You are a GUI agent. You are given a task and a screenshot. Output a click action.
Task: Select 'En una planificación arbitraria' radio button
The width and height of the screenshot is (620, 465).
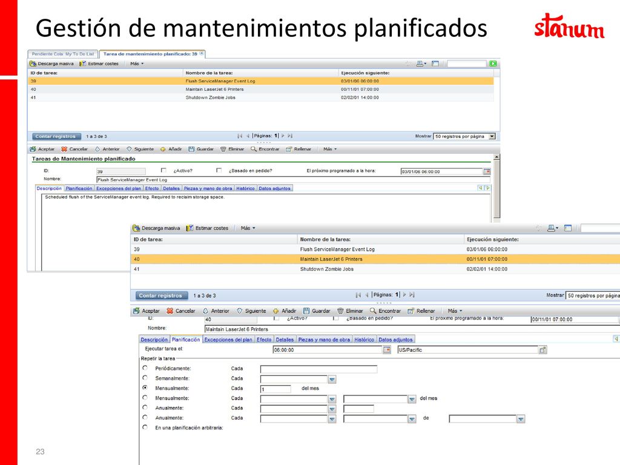[x=145, y=427]
